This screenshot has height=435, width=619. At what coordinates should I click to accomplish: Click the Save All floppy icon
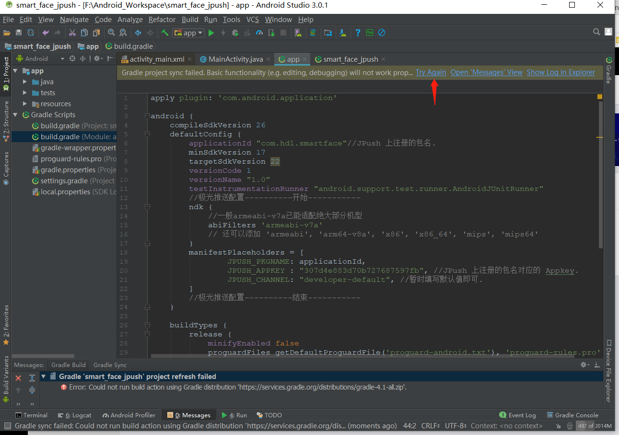pos(19,33)
